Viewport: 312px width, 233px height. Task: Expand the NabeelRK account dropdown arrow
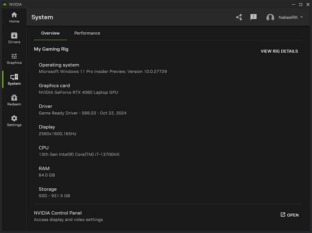point(302,17)
